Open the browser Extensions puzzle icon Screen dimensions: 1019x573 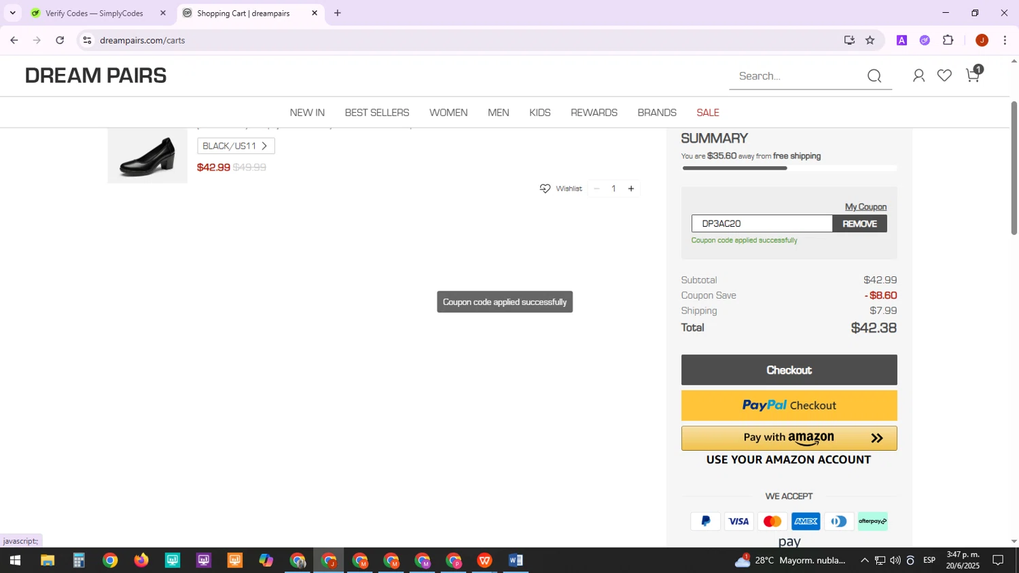pos(948,41)
